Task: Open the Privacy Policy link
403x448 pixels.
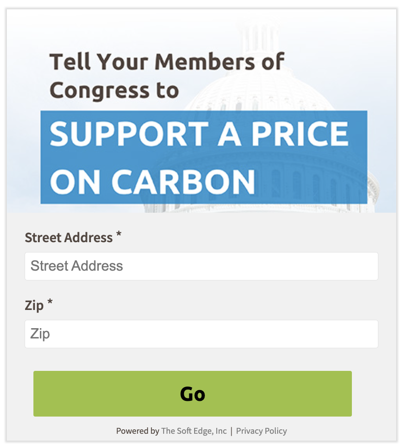Action: (261, 431)
